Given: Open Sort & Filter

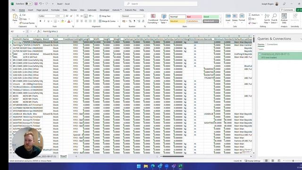Looking at the screenshot, I should 267,18.
